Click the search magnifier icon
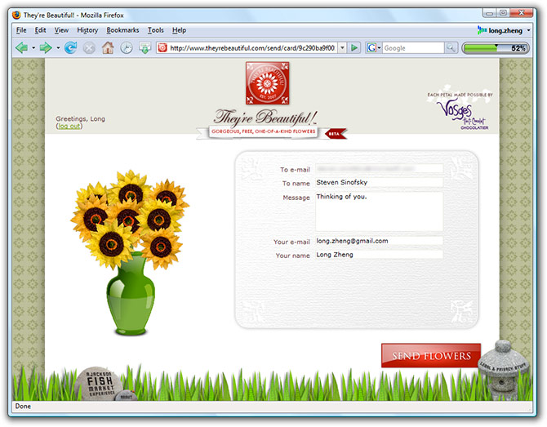This screenshot has width=547, height=427. click(451, 48)
